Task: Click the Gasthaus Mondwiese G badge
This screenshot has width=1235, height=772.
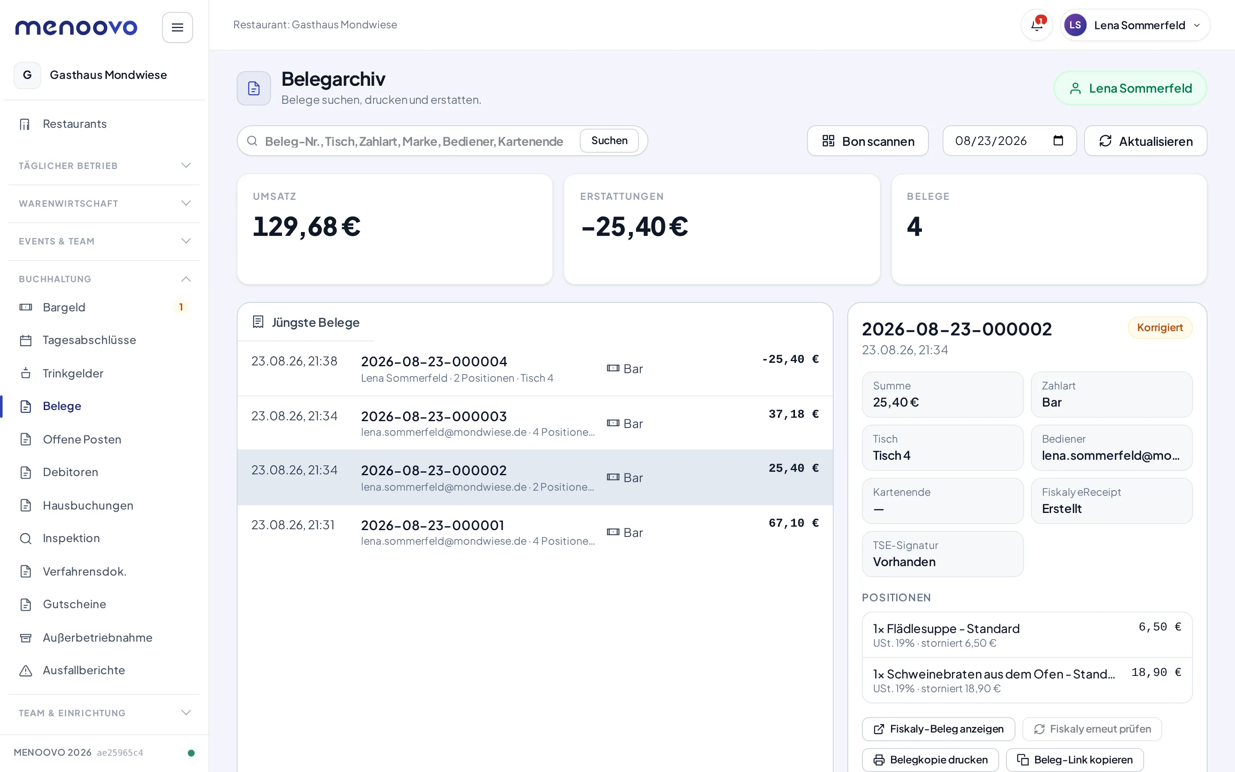Action: pos(27,75)
